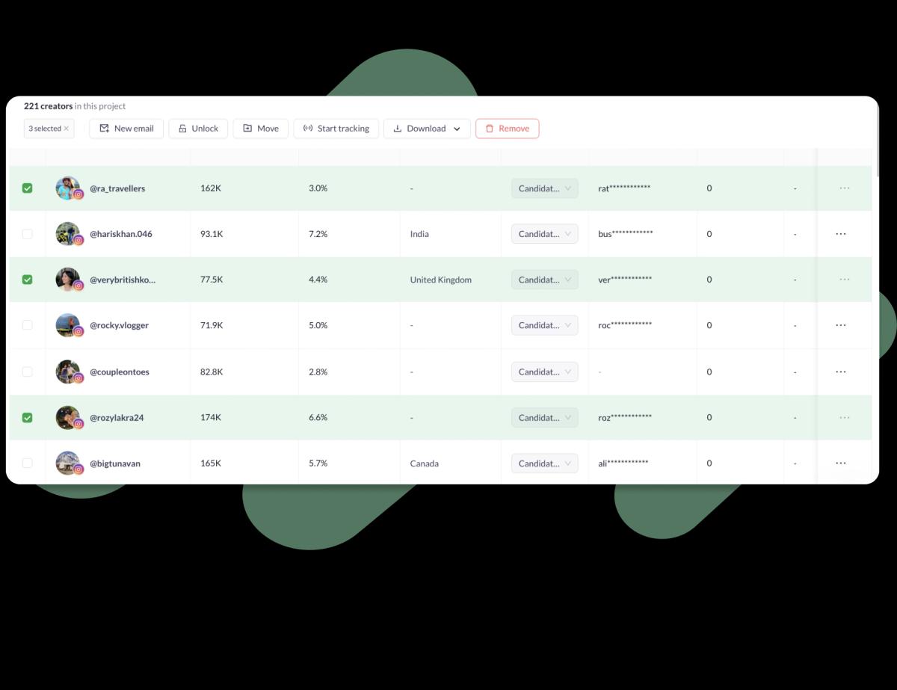Click masked email 'roz************'
The image size is (897, 690).
click(625, 417)
